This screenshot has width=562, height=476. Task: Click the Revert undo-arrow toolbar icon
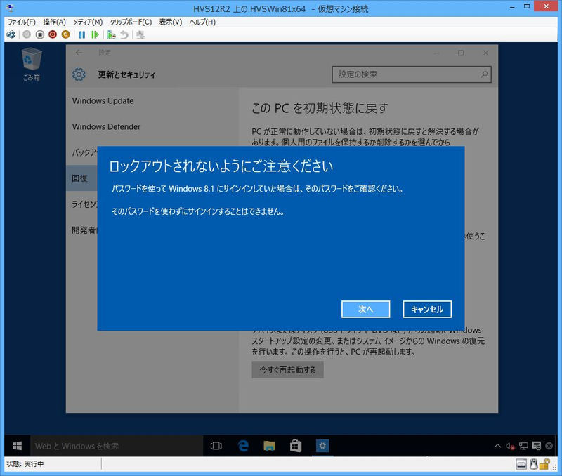[124, 34]
